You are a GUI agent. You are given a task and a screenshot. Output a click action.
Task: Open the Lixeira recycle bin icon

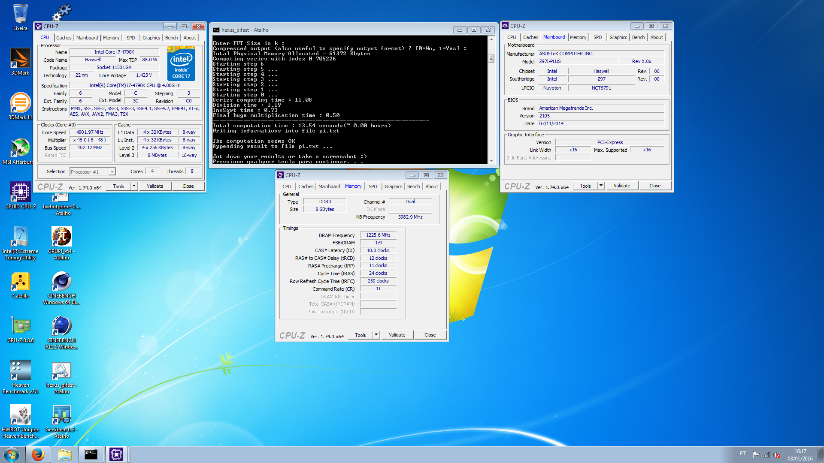[x=20, y=17]
